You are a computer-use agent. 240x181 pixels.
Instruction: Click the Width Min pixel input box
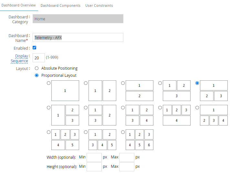pyautogui.click(x=94, y=157)
